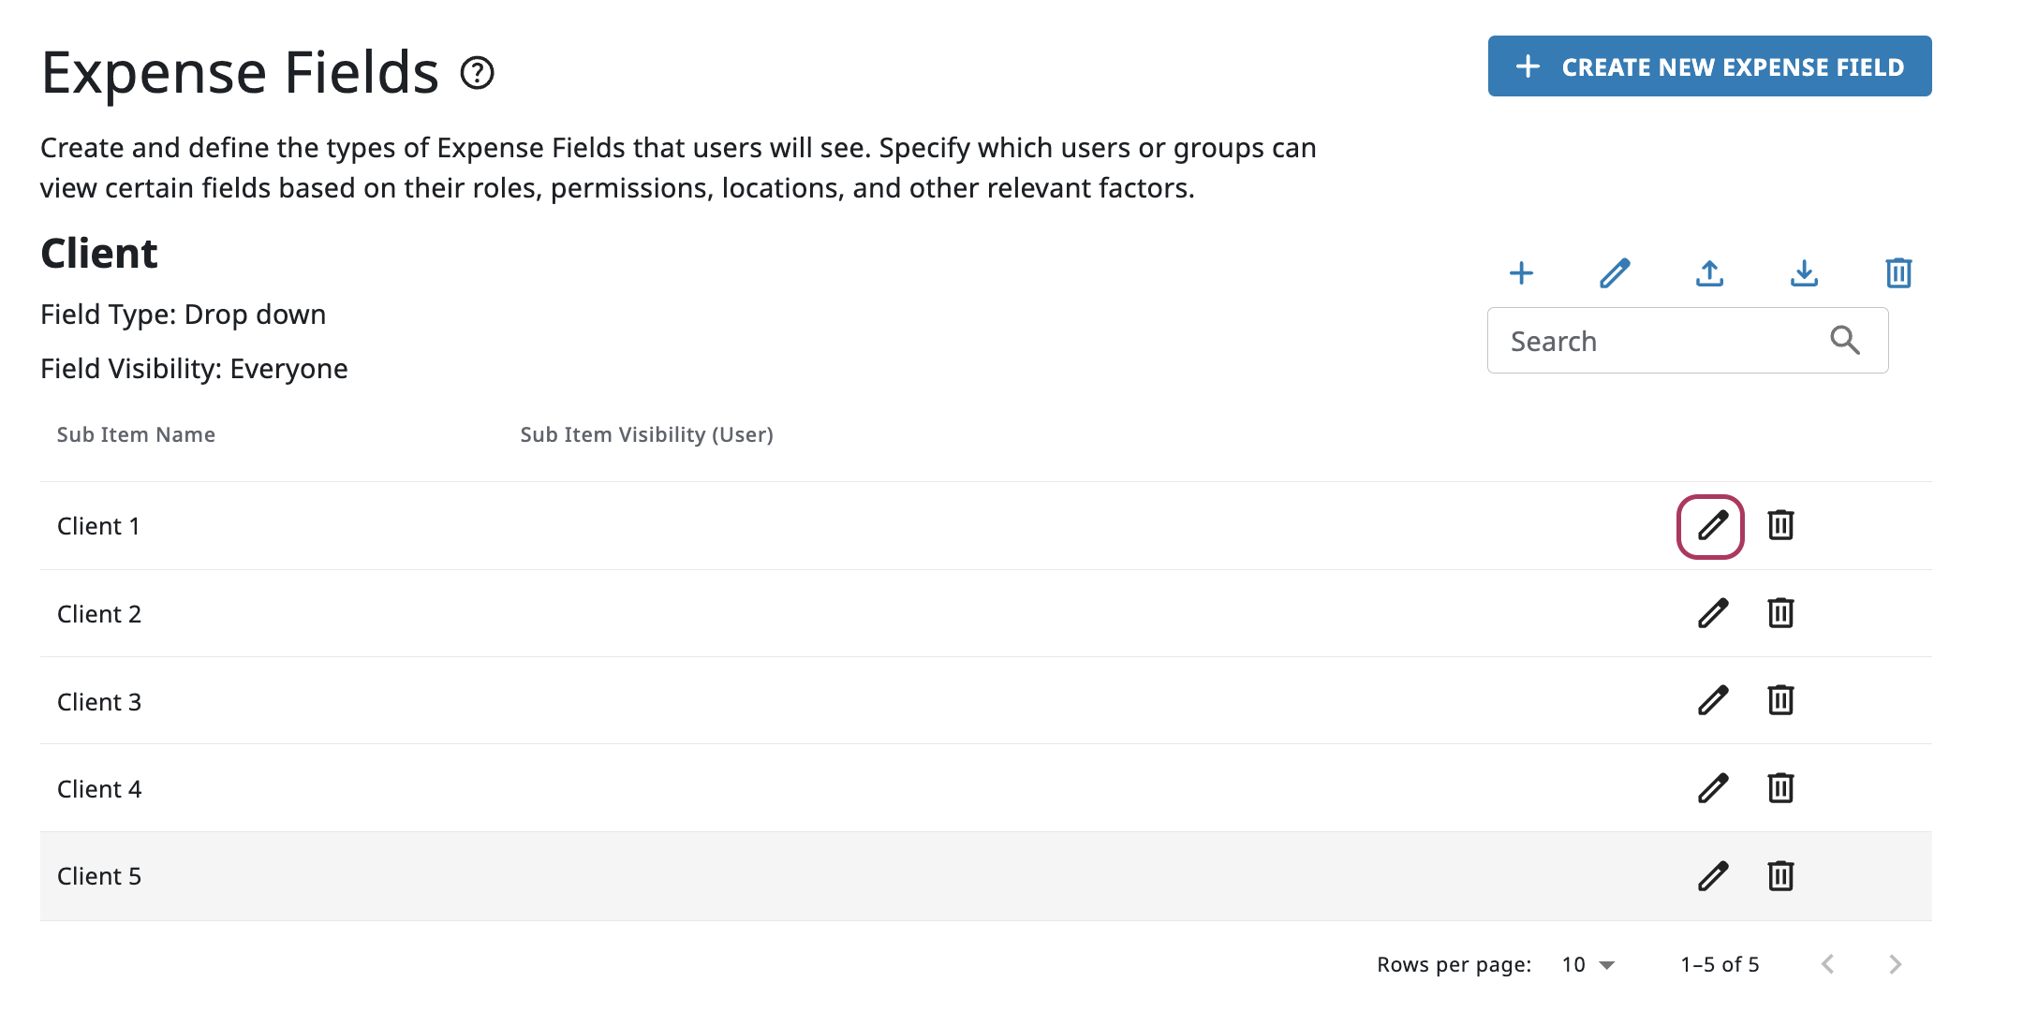Delete the Client 1 sub item

[1780, 525]
